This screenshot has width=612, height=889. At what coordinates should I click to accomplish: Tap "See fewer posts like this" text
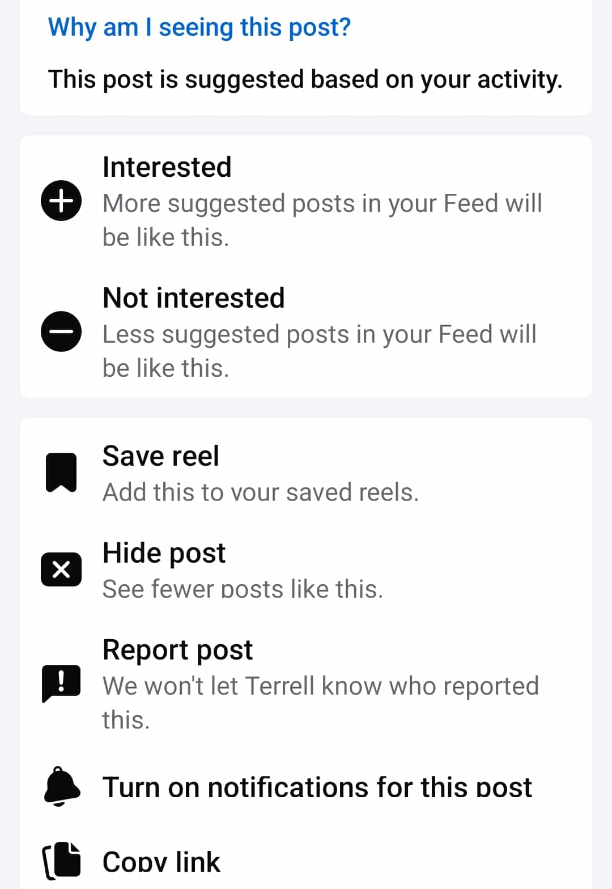coord(243,589)
